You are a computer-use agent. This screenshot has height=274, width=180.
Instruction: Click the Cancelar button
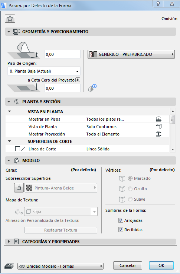click(128, 265)
